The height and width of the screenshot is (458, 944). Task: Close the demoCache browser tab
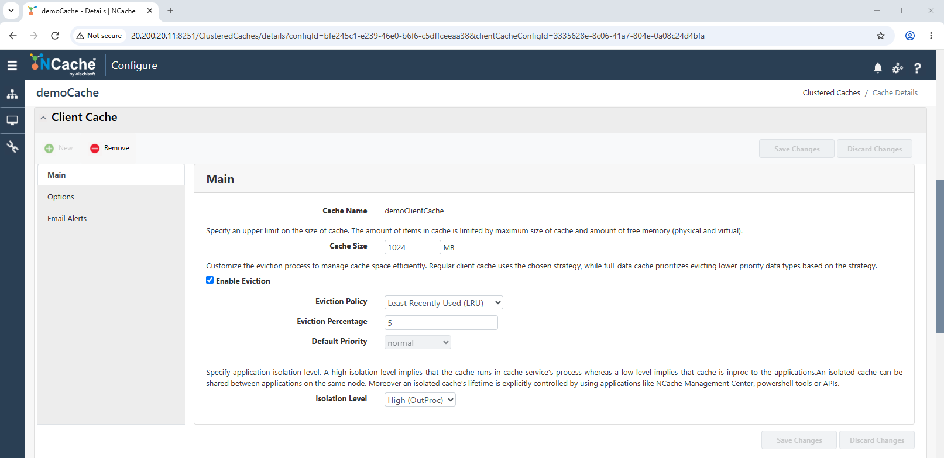150,11
